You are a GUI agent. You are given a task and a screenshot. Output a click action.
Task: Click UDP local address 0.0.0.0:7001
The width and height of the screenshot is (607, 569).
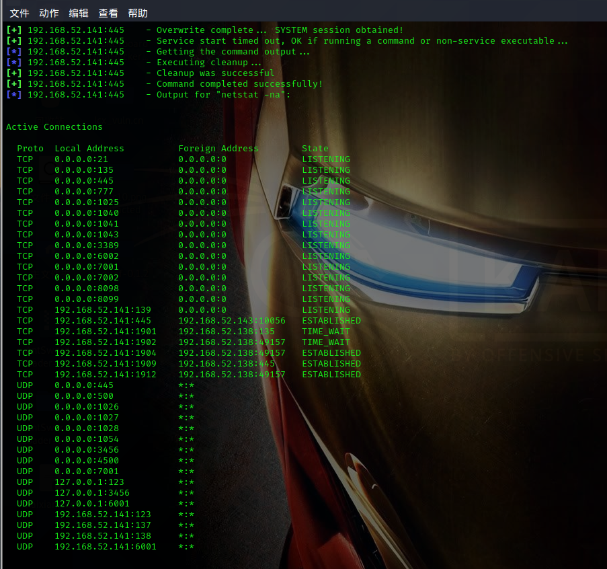pyautogui.click(x=87, y=471)
